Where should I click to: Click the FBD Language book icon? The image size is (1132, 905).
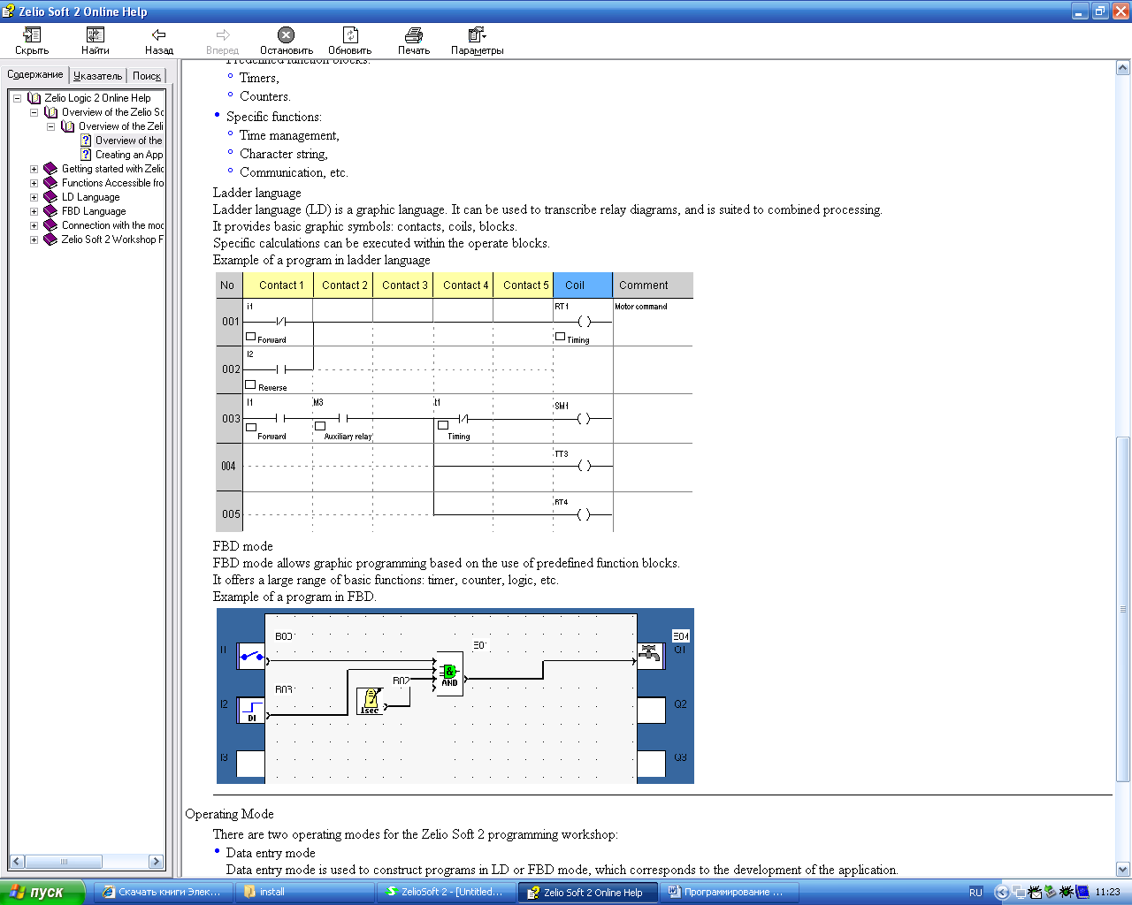(x=50, y=211)
